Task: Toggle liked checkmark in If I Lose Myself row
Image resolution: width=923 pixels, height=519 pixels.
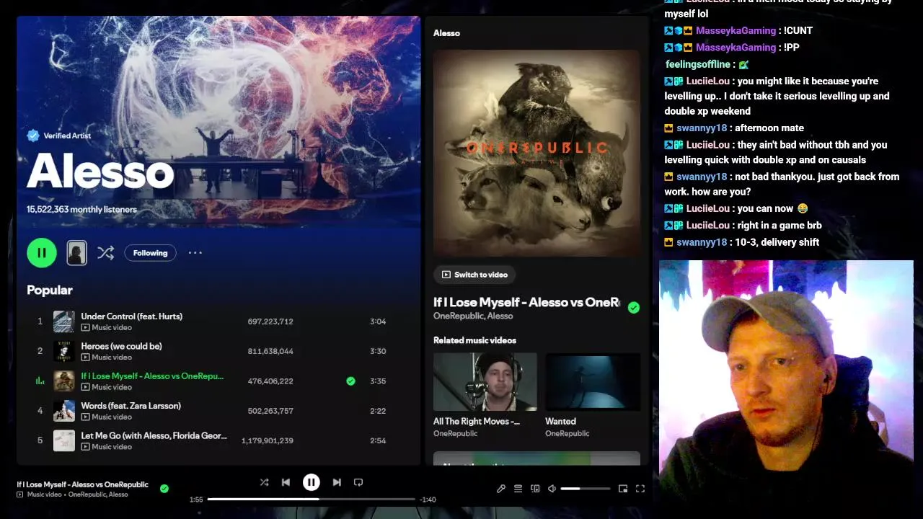Action: (350, 381)
